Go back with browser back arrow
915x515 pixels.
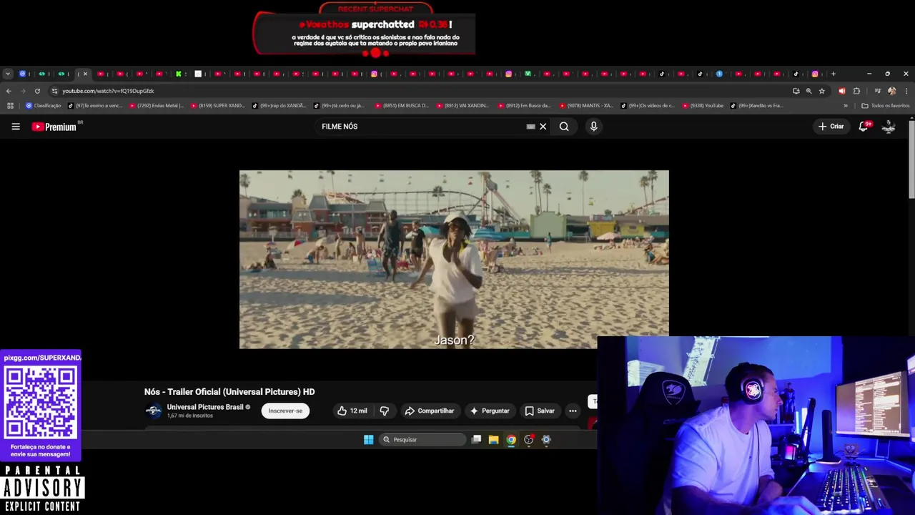[9, 91]
